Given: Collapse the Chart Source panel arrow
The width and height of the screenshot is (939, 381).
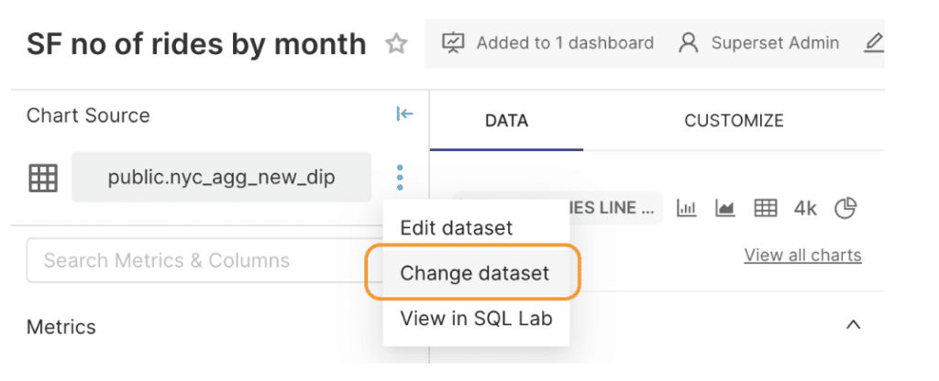Looking at the screenshot, I should [x=404, y=114].
